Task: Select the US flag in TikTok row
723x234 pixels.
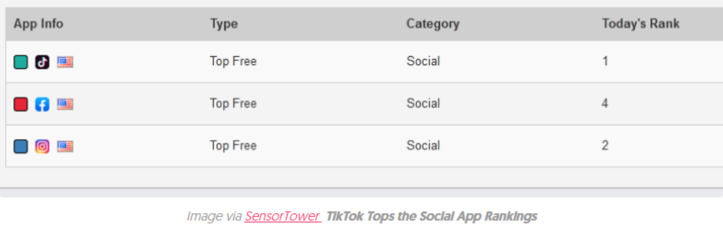Action: [x=65, y=62]
